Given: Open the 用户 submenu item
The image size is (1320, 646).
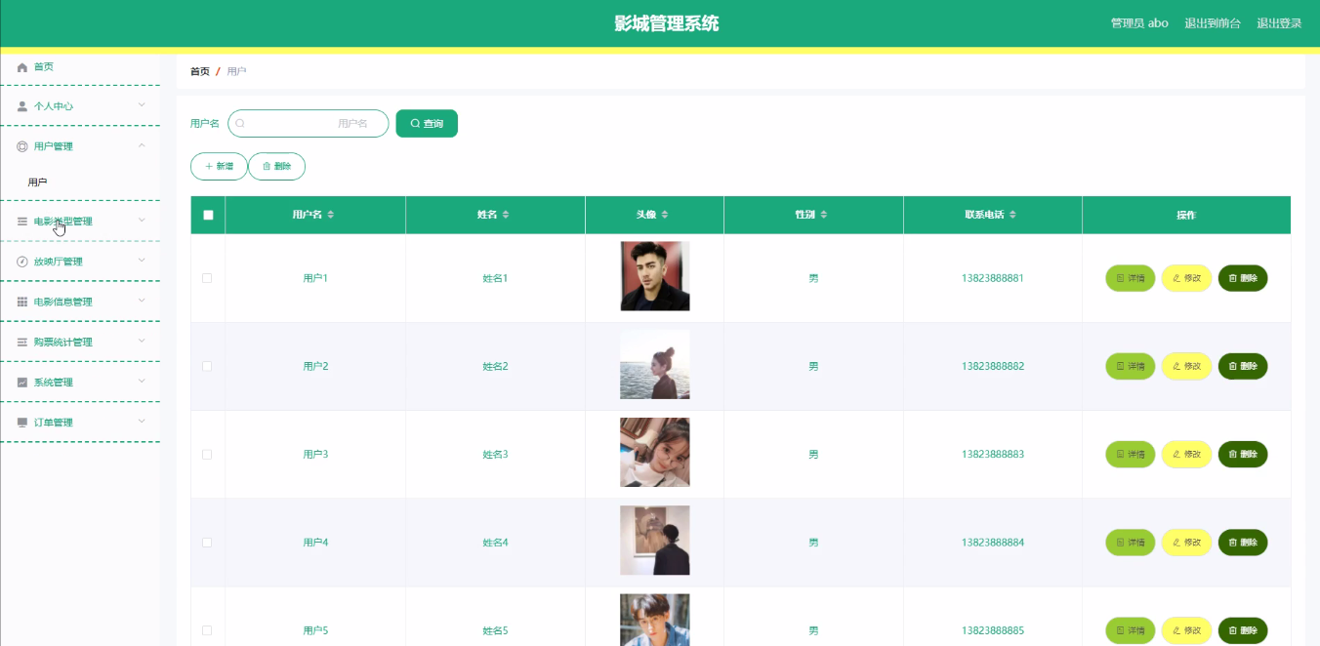Looking at the screenshot, I should pos(37,182).
